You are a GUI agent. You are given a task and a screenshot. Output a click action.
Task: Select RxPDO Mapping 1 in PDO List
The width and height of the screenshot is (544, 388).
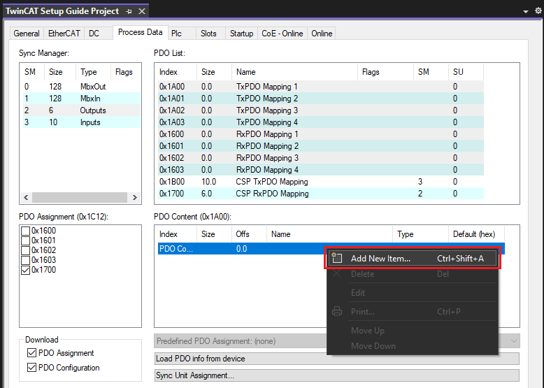[320, 134]
